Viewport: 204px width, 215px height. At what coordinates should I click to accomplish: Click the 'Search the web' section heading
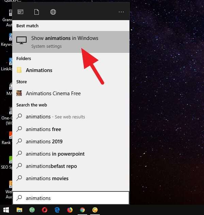(x=32, y=105)
